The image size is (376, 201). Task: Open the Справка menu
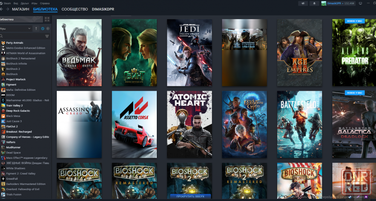(45, 3)
